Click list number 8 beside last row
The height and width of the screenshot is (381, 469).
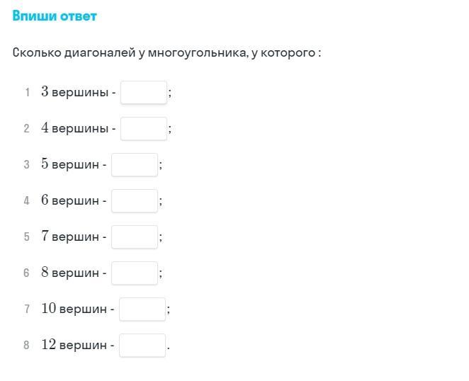[27, 345]
